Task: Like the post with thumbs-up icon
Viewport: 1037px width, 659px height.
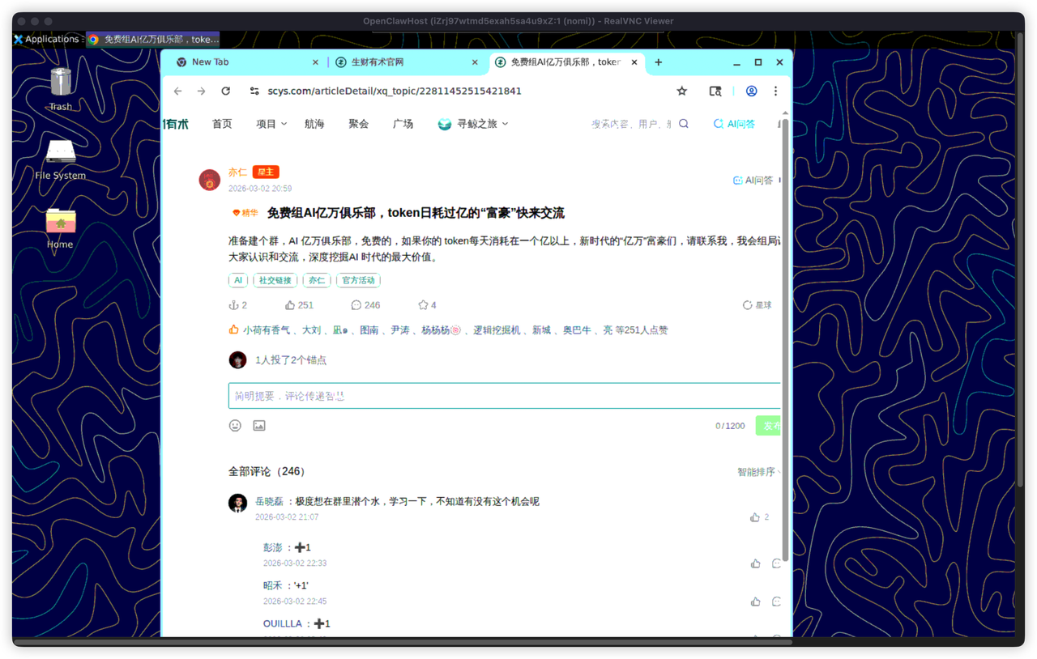Action: click(290, 305)
